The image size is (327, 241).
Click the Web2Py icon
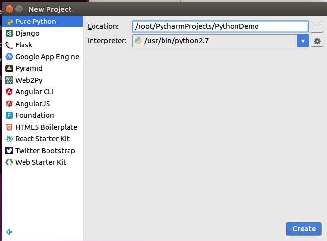(9, 80)
